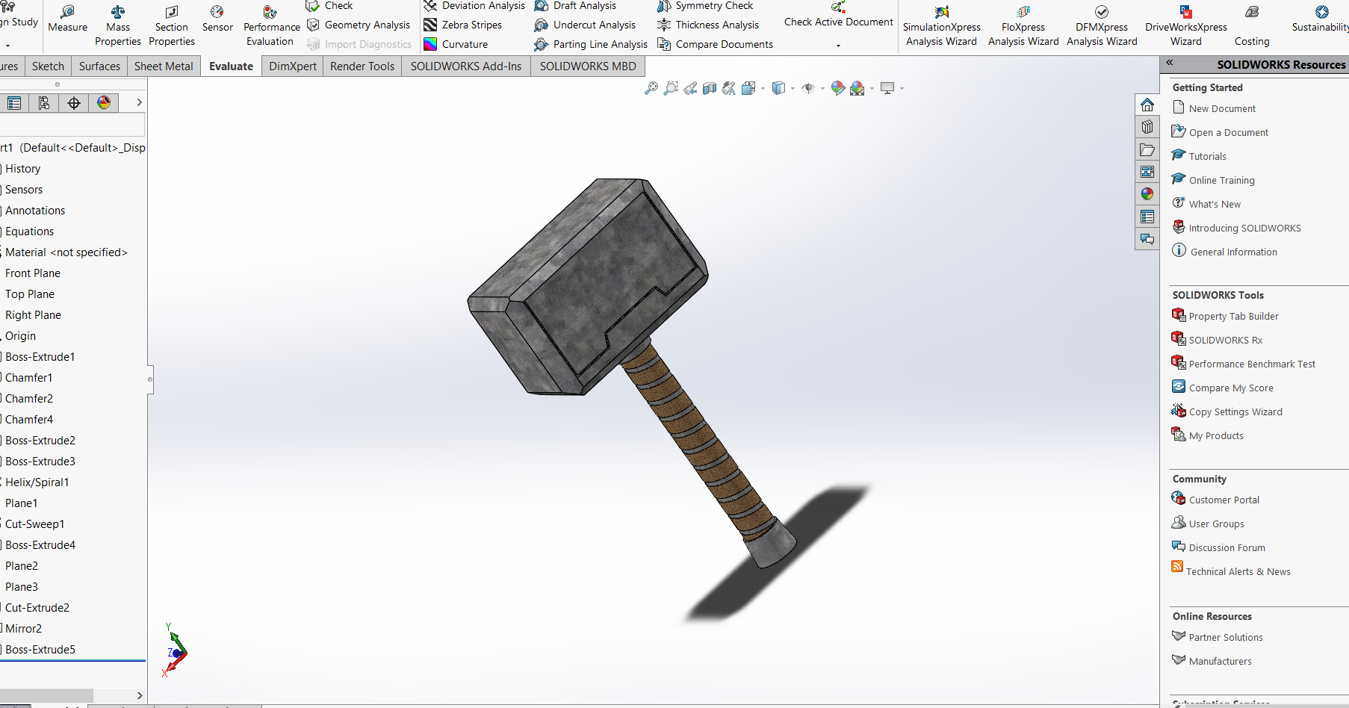The width and height of the screenshot is (1349, 708).
Task: Click the Zoom to Fit magnifier icon
Action: 651,88
